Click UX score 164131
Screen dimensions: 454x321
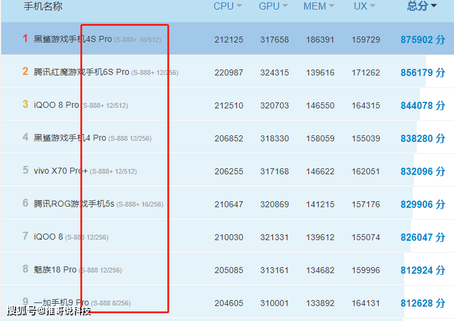coord(366,304)
